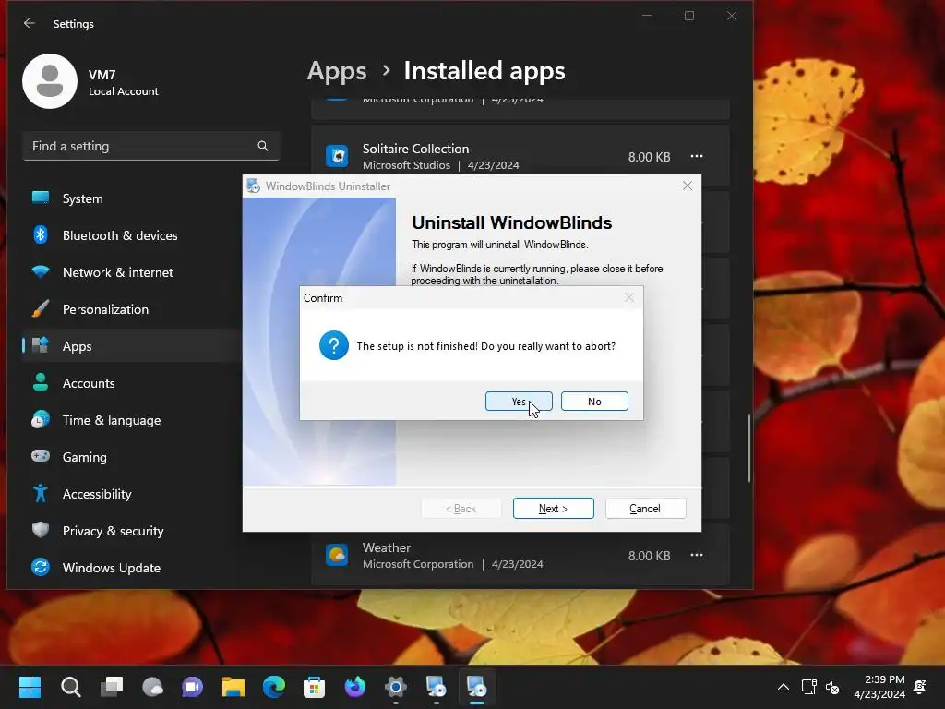945x709 pixels.
Task: Open taskbar Search
Action: pos(70,687)
